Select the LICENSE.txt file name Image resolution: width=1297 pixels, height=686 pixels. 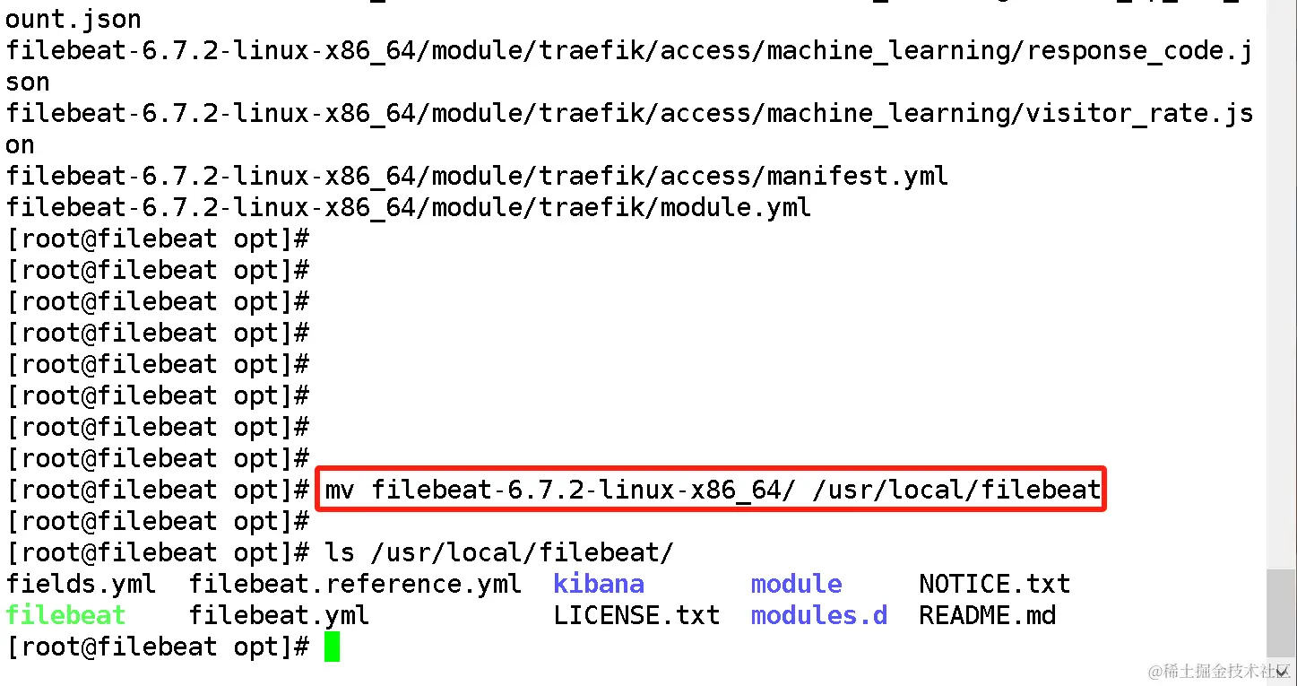636,615
